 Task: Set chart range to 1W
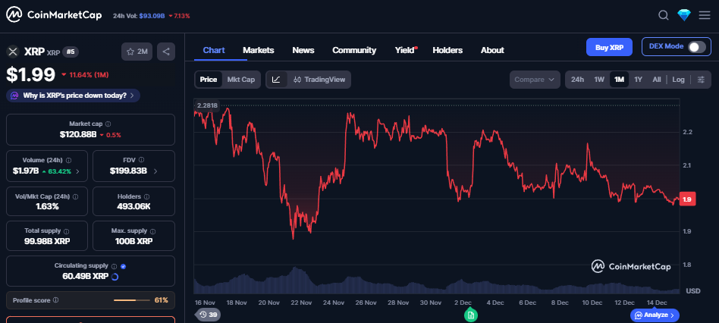(x=599, y=80)
